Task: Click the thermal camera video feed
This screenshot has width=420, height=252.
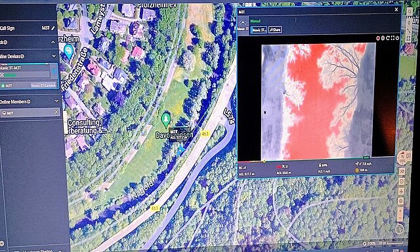Action: (318, 101)
